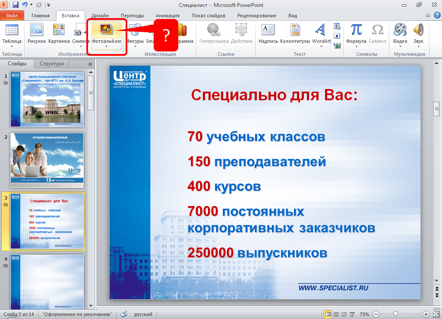Switch to Slide Sorter view in status bar
The image size is (442, 319).
337,314
